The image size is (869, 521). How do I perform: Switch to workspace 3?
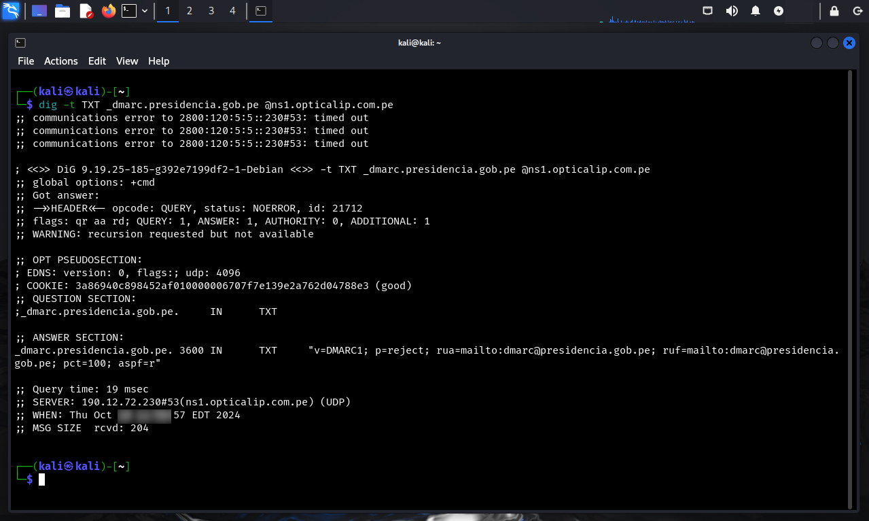pyautogui.click(x=211, y=11)
